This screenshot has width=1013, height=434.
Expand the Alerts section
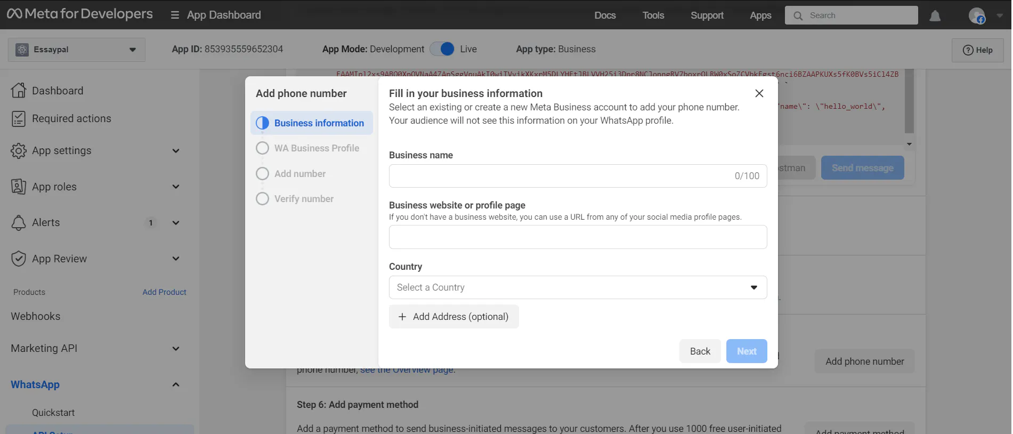tap(176, 223)
